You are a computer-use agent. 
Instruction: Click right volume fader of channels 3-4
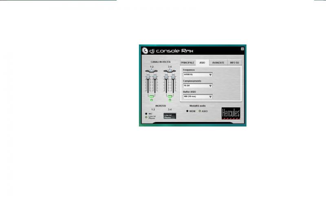tap(173, 77)
